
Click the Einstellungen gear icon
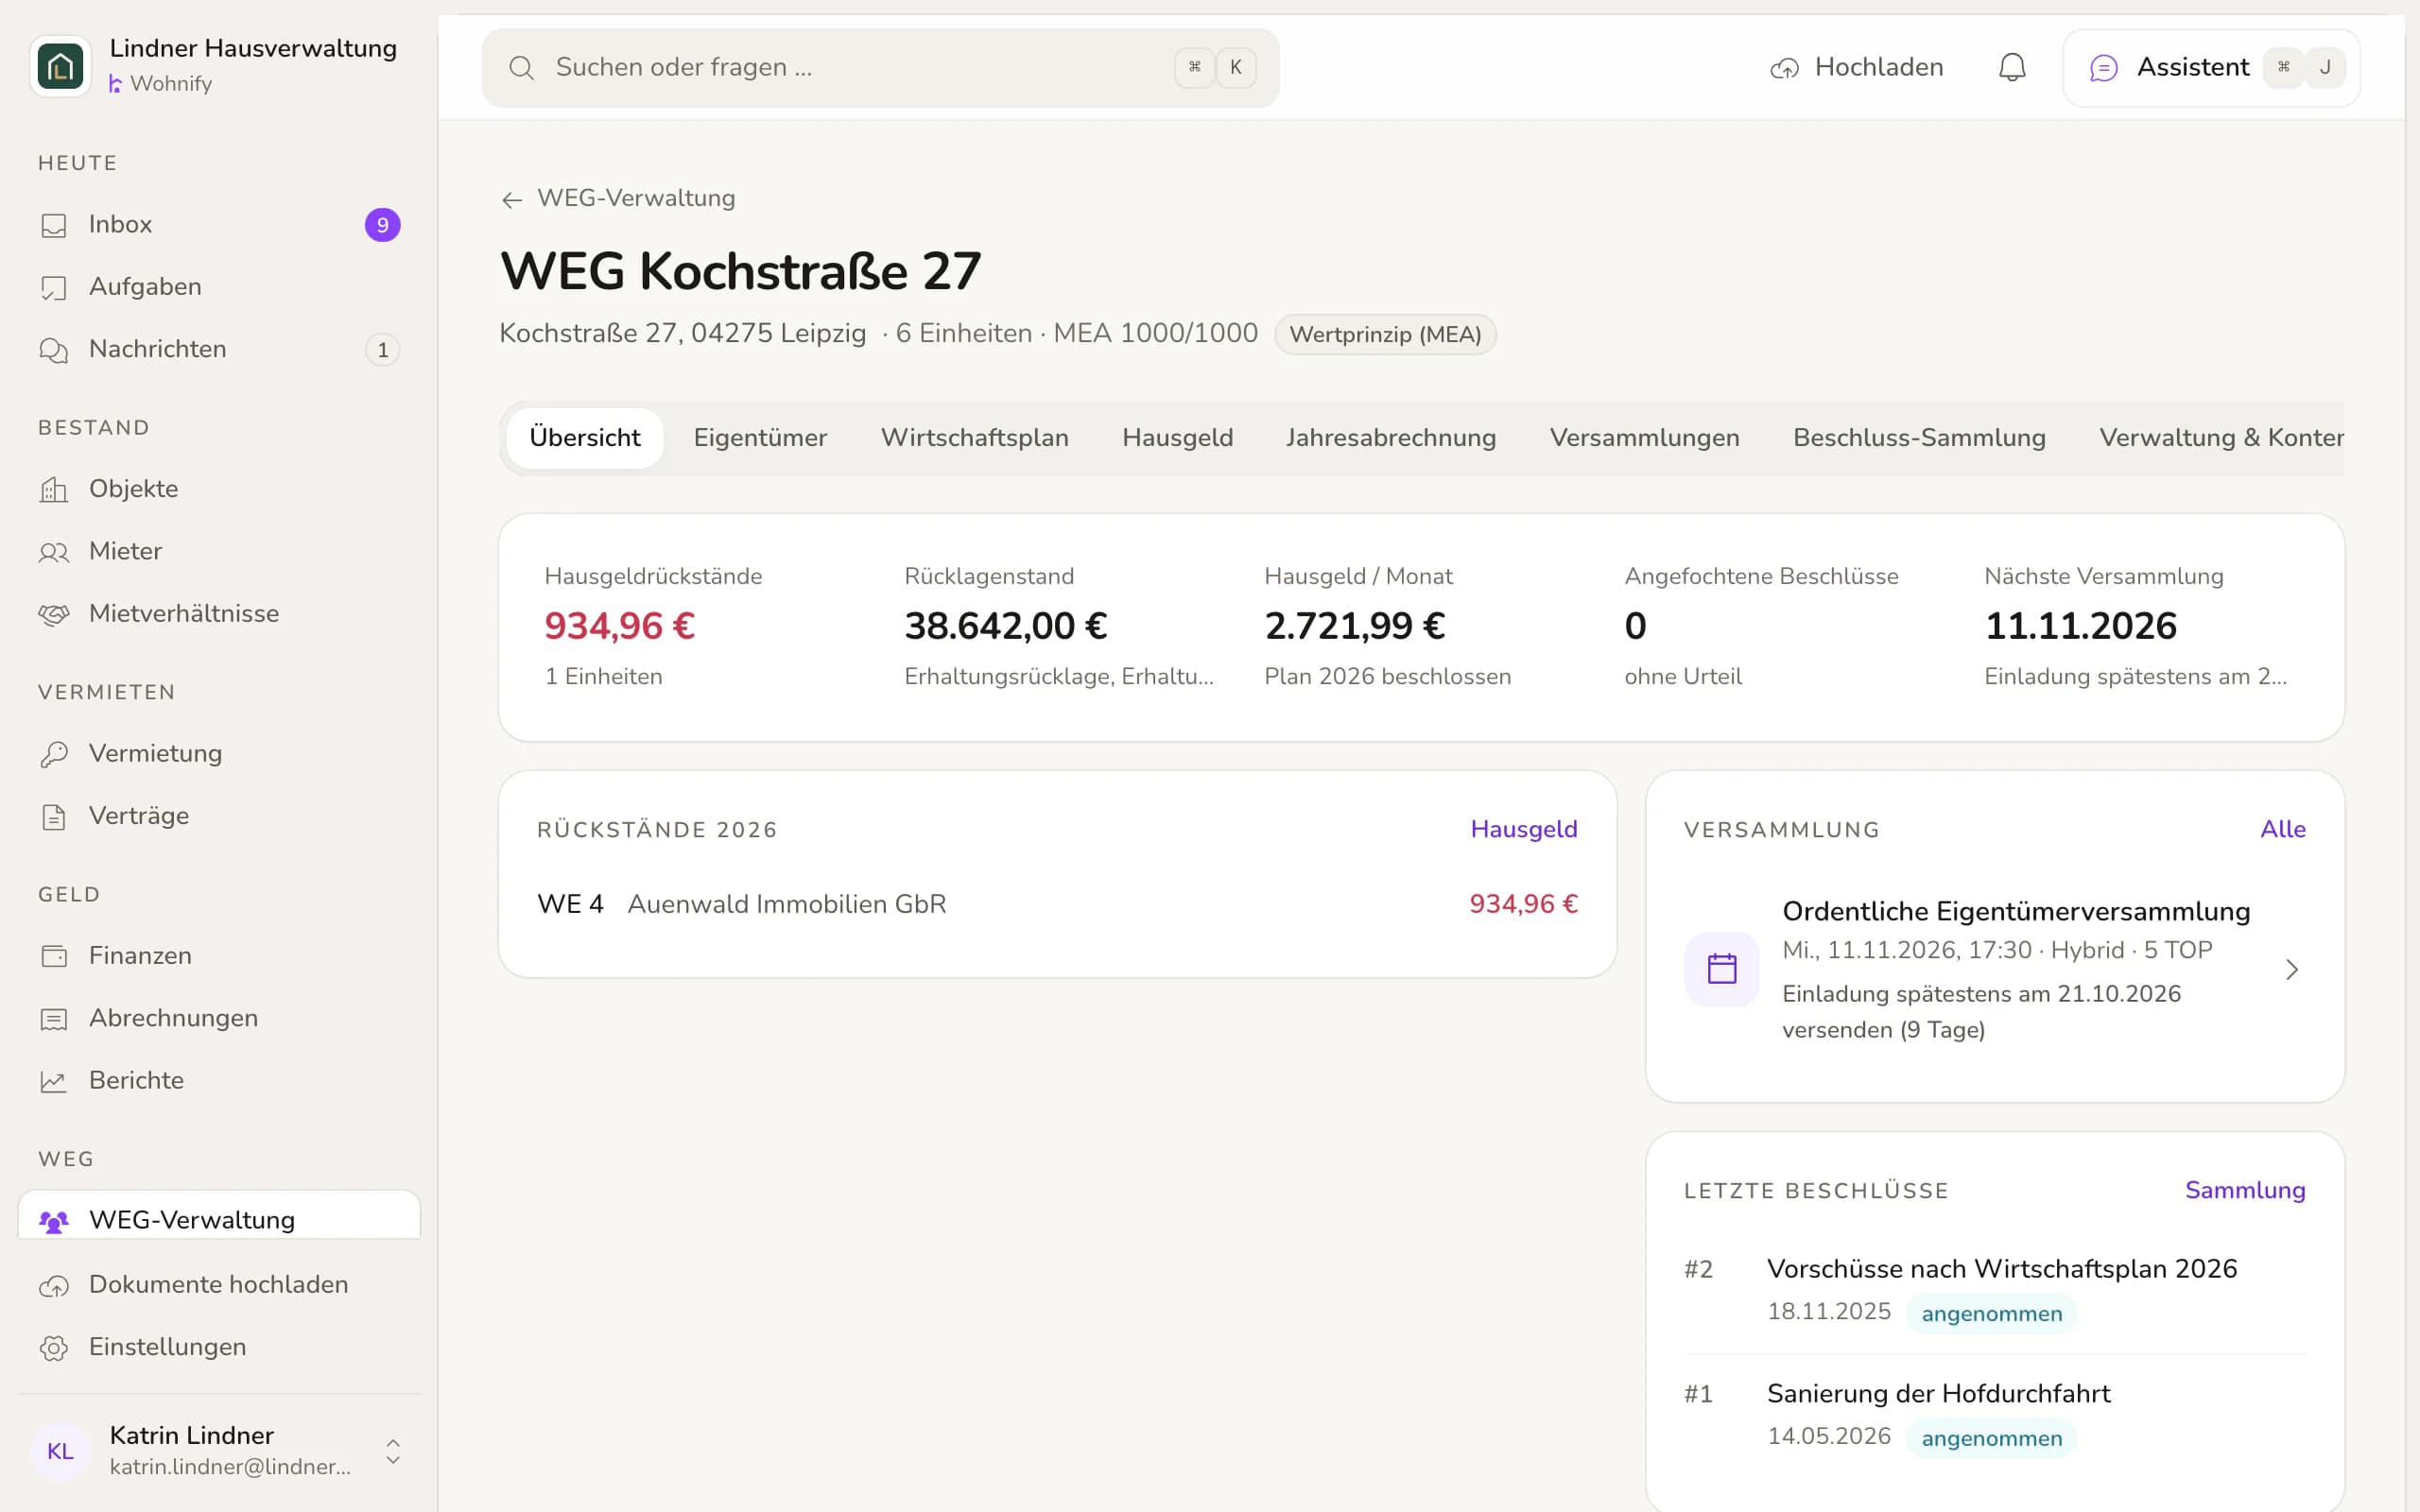pyautogui.click(x=54, y=1348)
